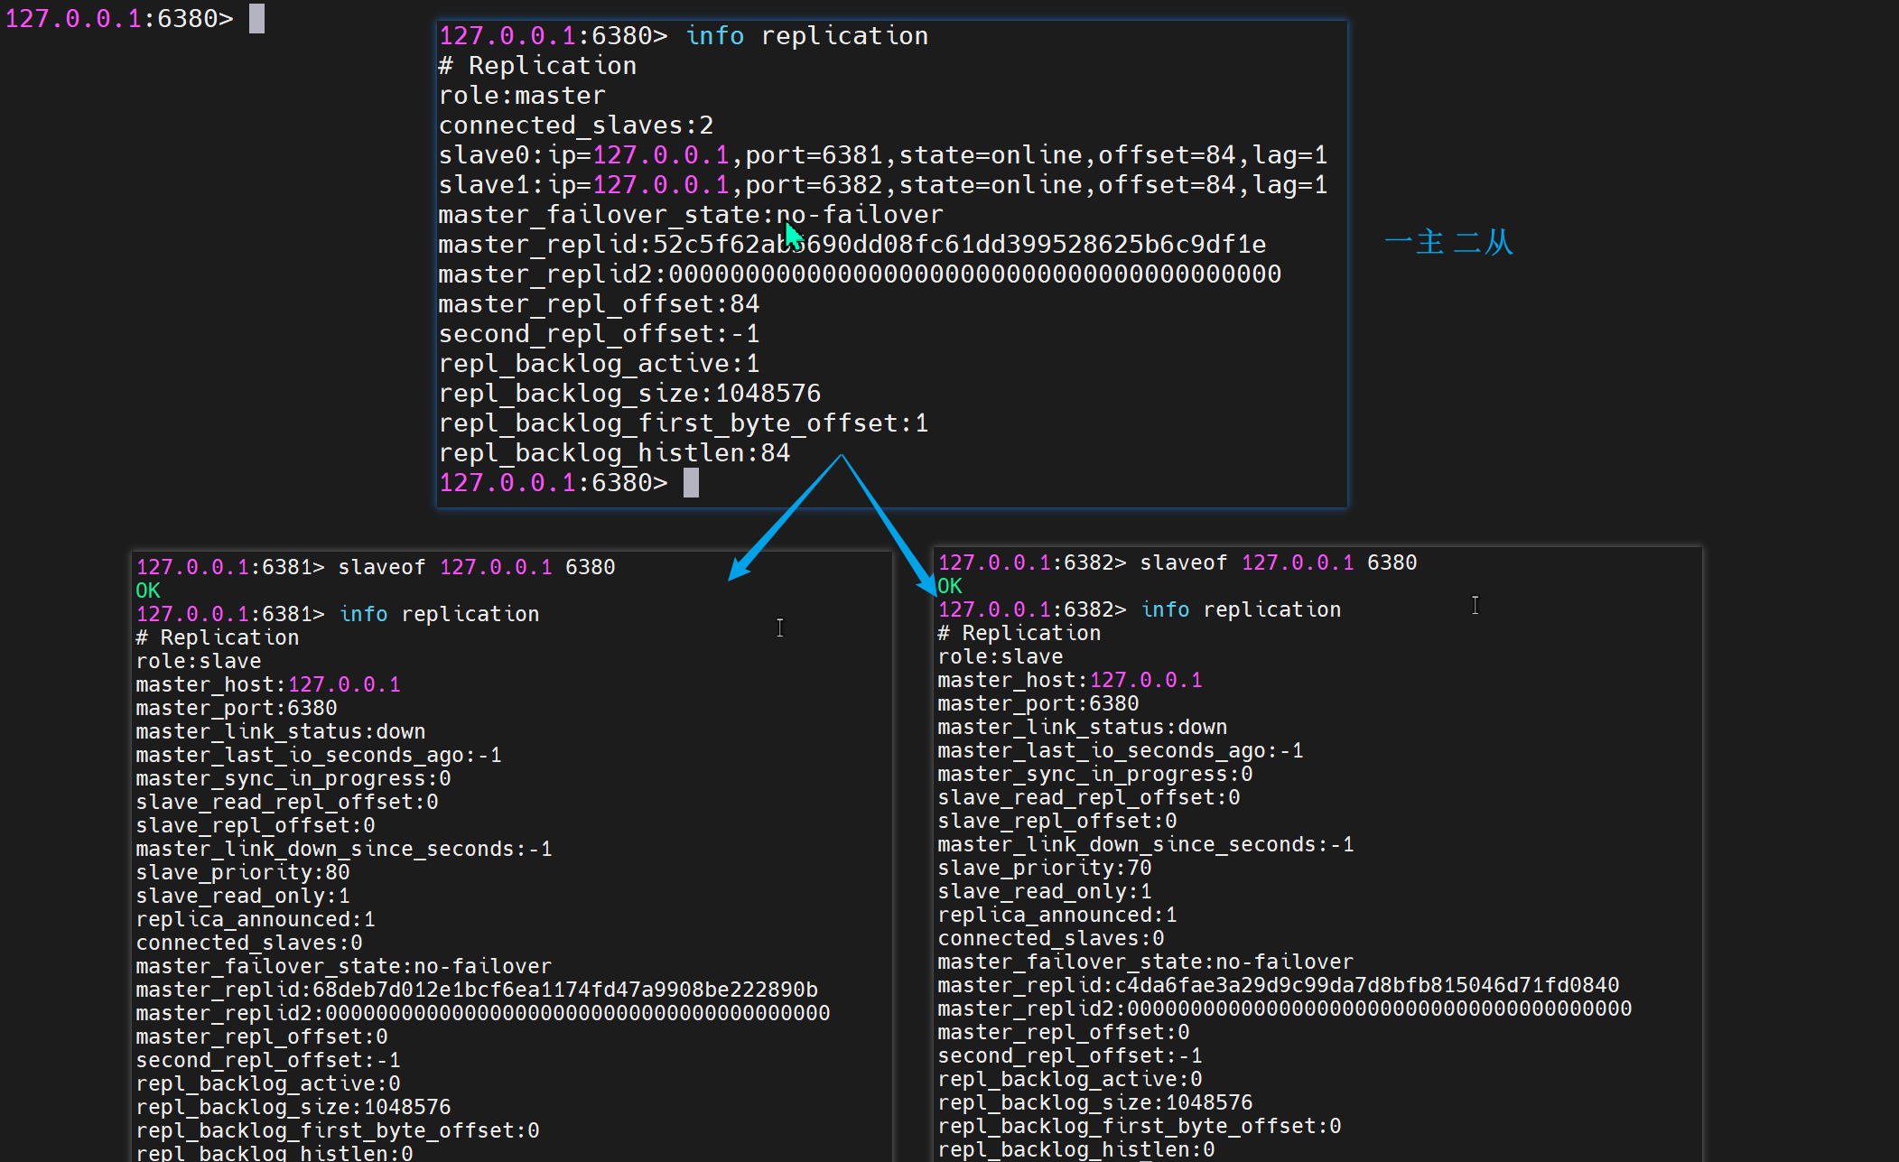The width and height of the screenshot is (1899, 1162).
Task: Click 'info replication' command in 6381 terminal
Action: [x=440, y=614]
